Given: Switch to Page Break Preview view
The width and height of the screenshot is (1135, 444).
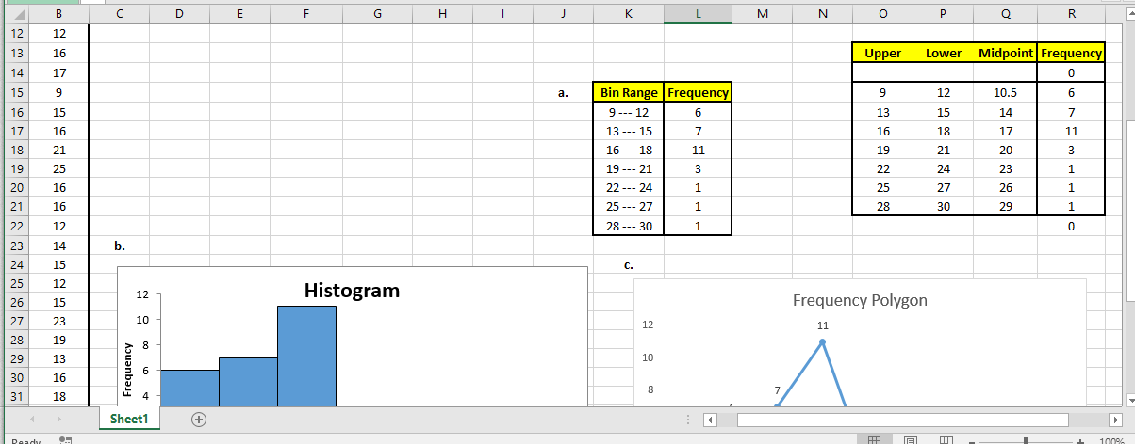Looking at the screenshot, I should pos(946,440).
